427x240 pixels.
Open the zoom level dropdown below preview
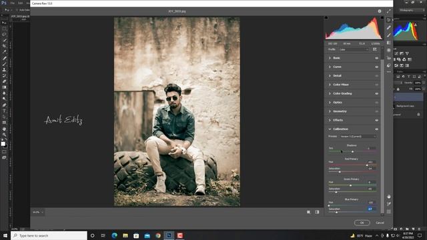click(38, 212)
